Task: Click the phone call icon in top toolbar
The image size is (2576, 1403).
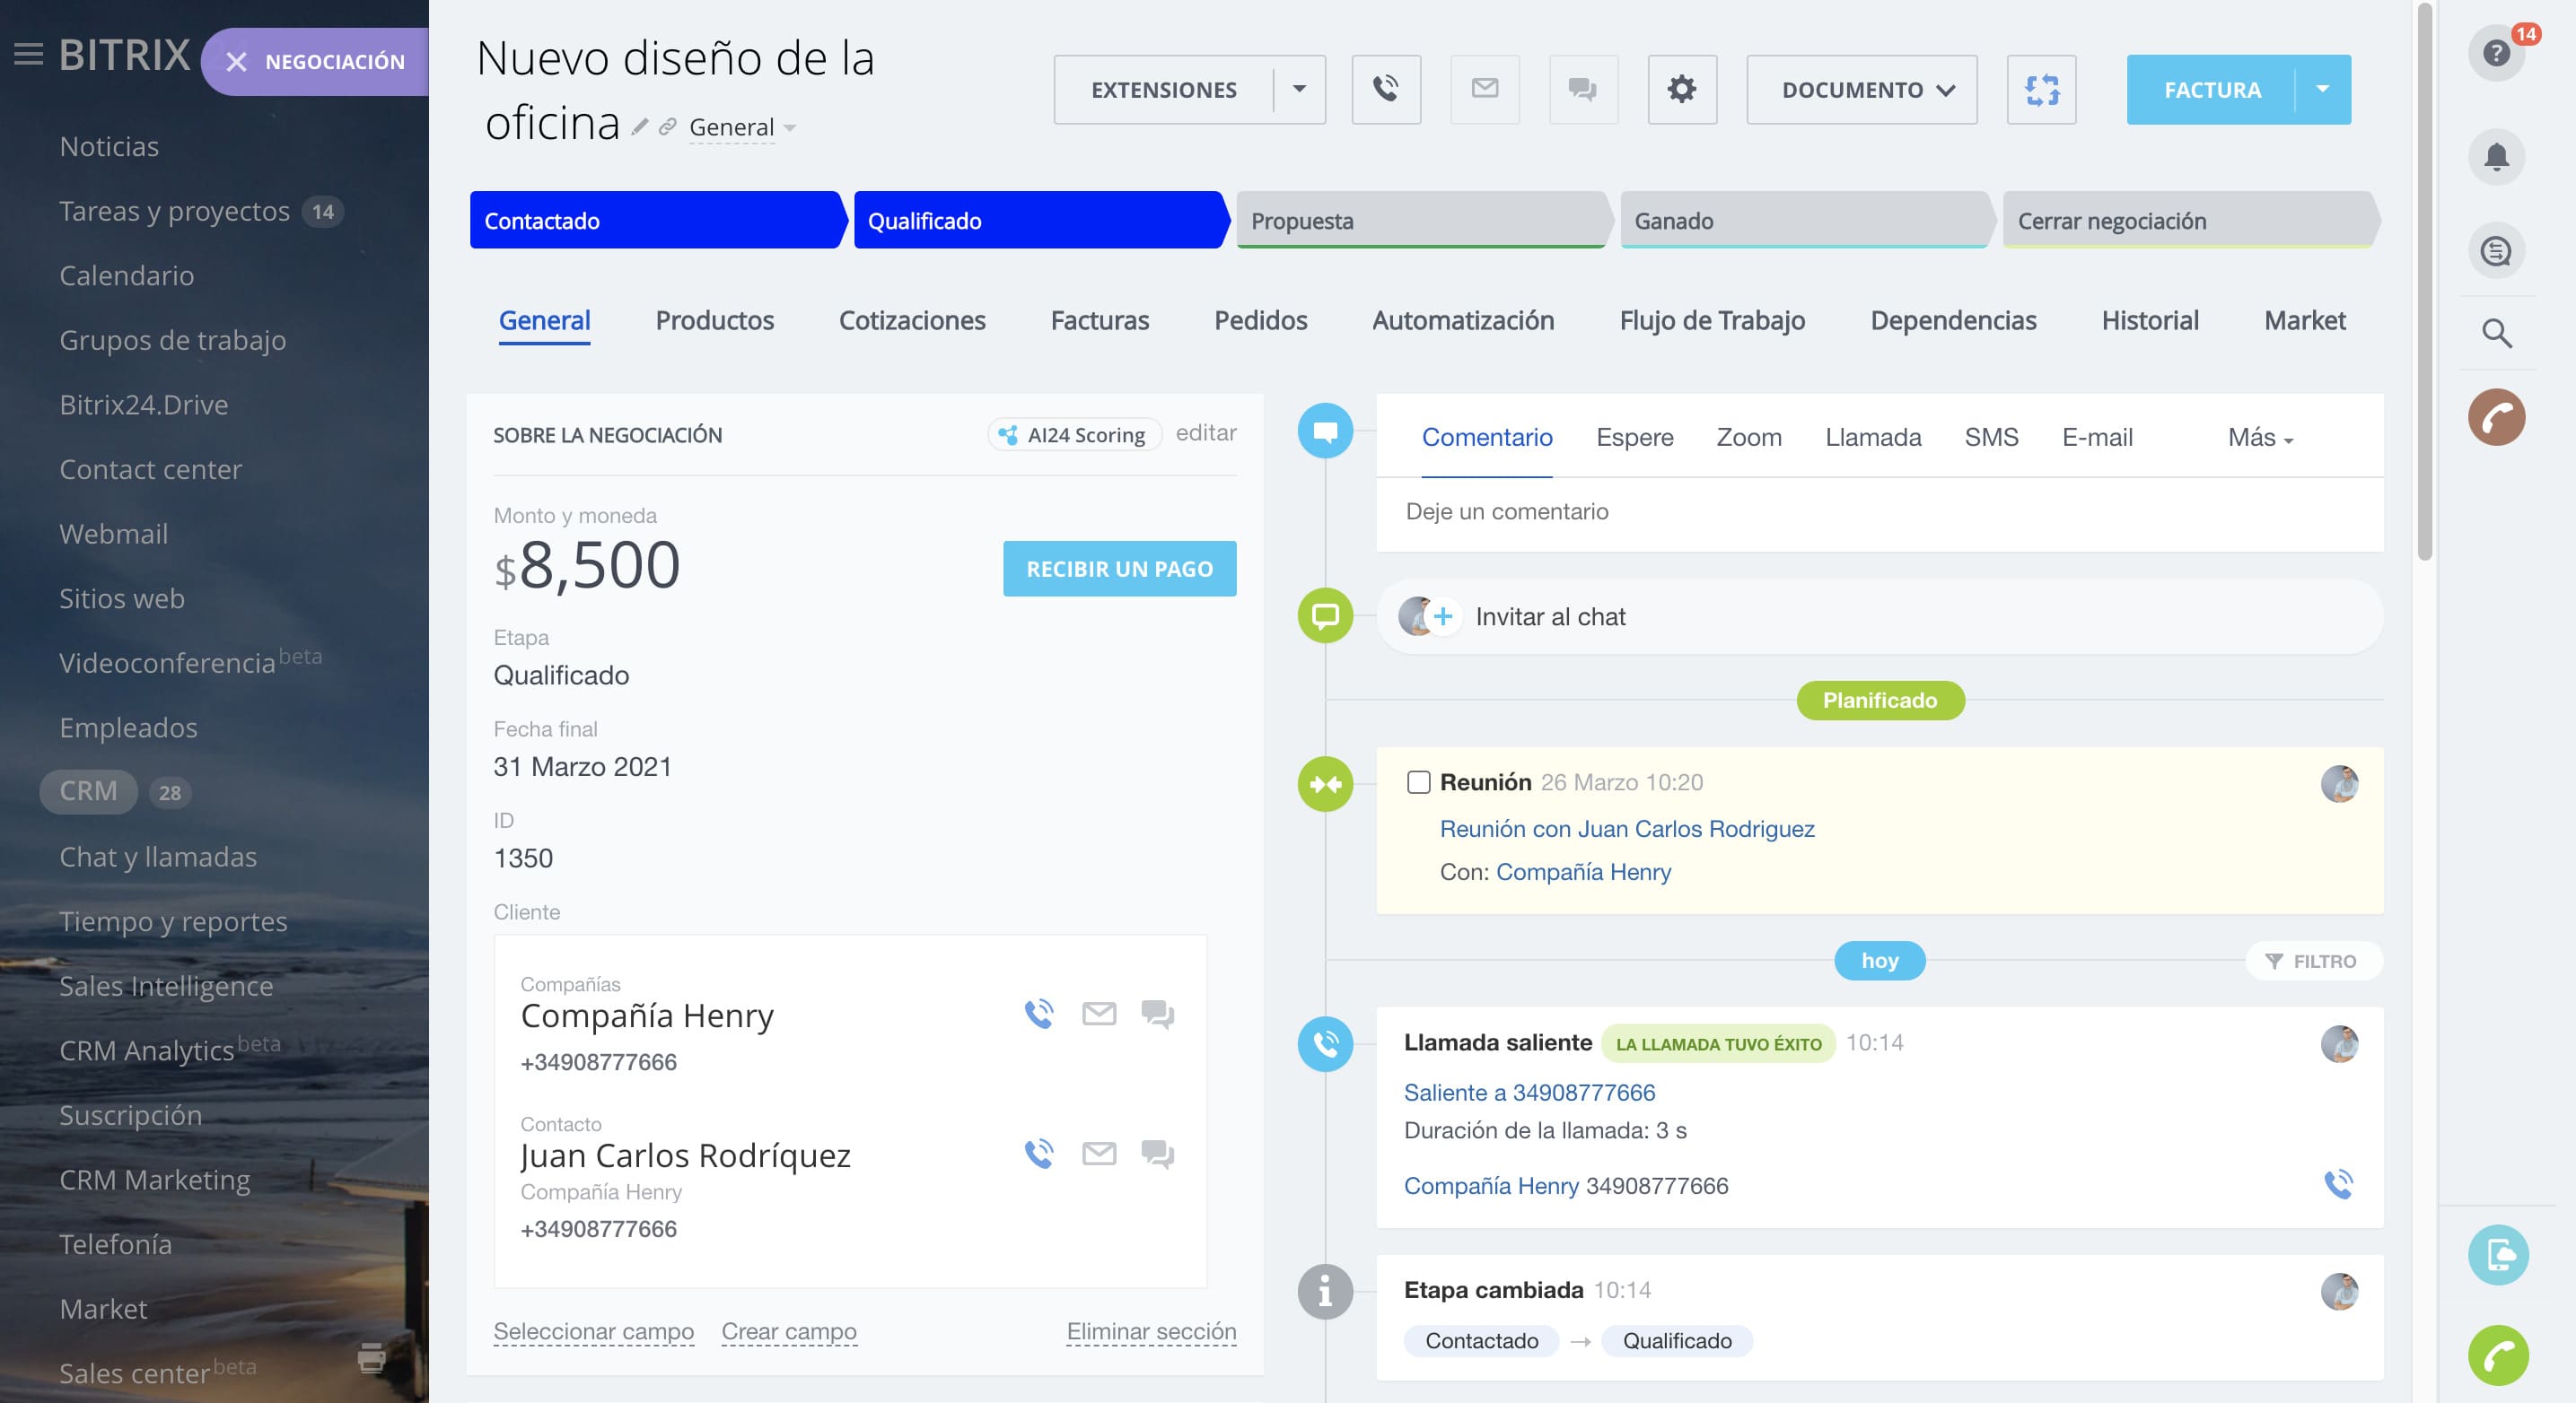Action: (1385, 89)
